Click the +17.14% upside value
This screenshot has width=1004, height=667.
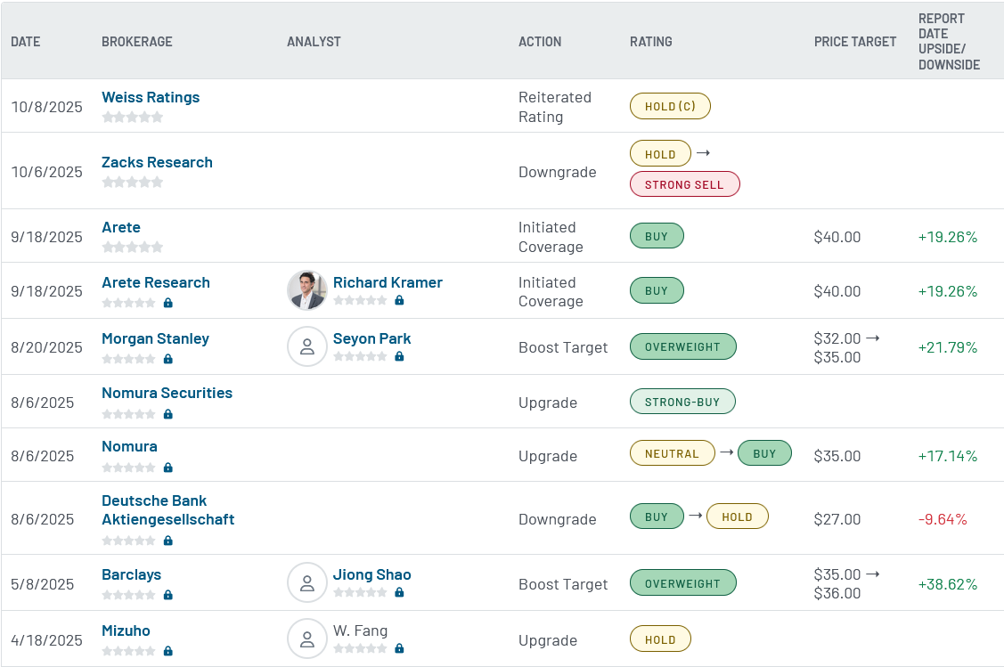948,457
